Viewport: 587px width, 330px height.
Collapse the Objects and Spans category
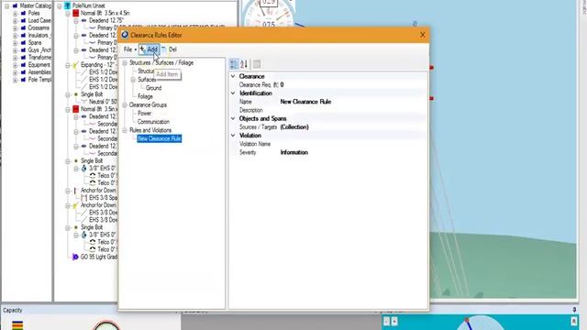233,118
